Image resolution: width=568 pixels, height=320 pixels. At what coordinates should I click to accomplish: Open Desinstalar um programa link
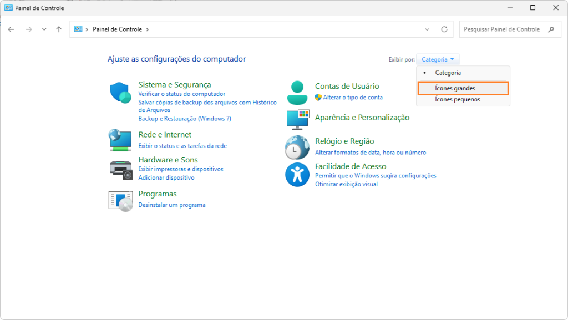(171, 205)
